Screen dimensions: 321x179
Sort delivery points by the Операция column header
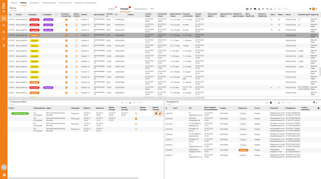click(x=75, y=108)
